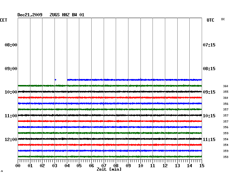Click the Zeit [min] axis title

tap(109, 169)
